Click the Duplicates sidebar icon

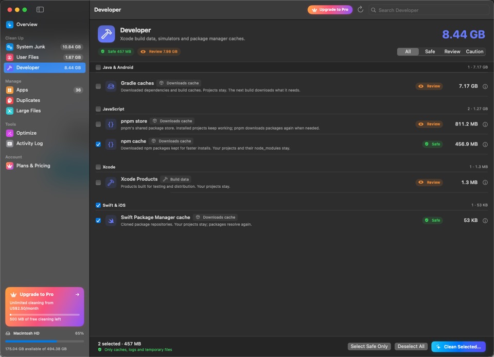click(x=10, y=100)
